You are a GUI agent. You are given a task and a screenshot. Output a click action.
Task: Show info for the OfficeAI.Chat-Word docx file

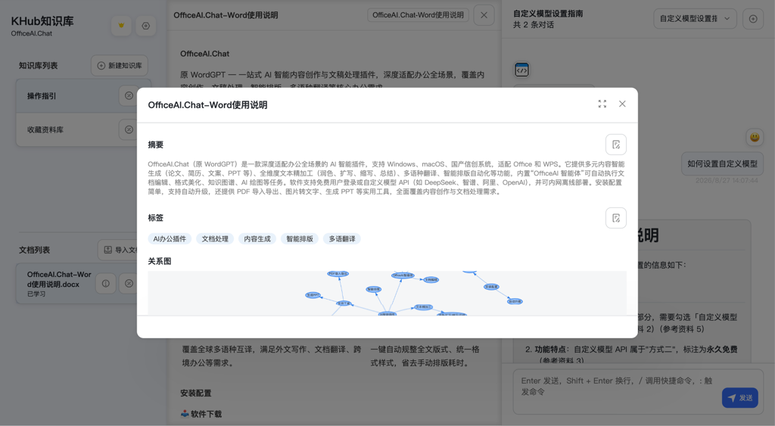pos(106,284)
